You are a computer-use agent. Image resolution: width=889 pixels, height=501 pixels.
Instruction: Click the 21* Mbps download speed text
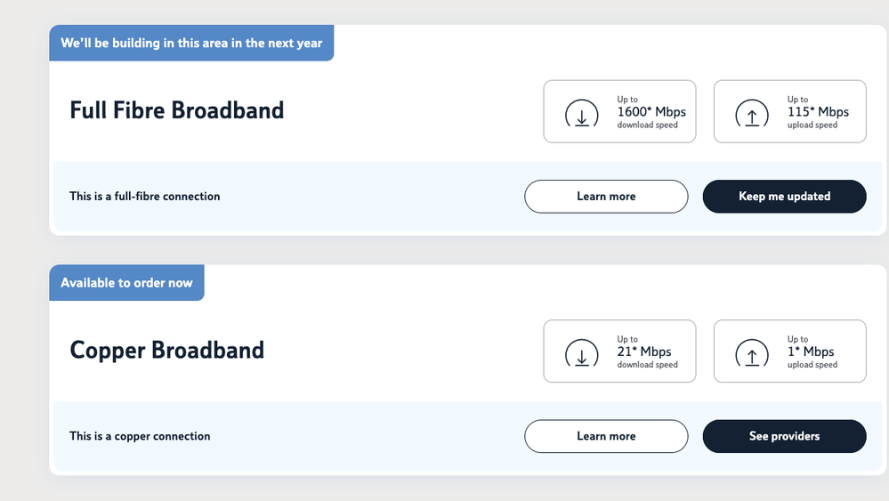pos(644,352)
